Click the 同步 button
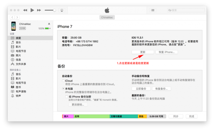 pyautogui.click(x=176, y=116)
